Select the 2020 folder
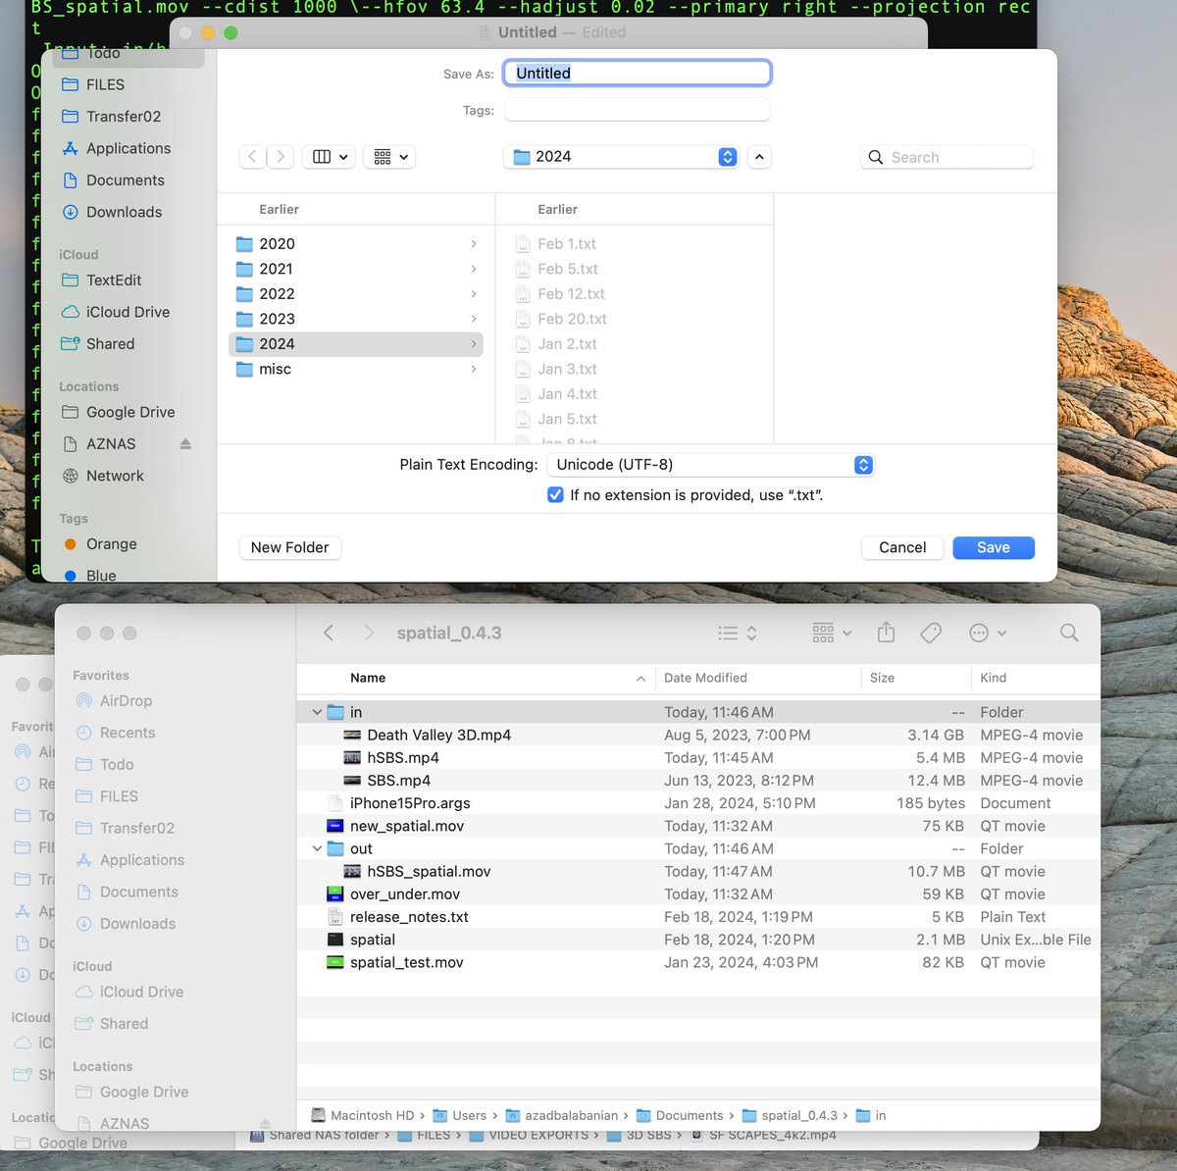Image resolution: width=1177 pixels, height=1171 pixels. 356,243
